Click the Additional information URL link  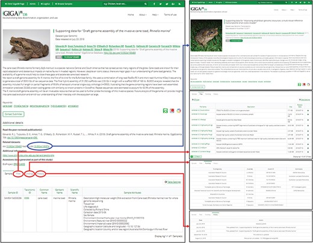coord(28,156)
